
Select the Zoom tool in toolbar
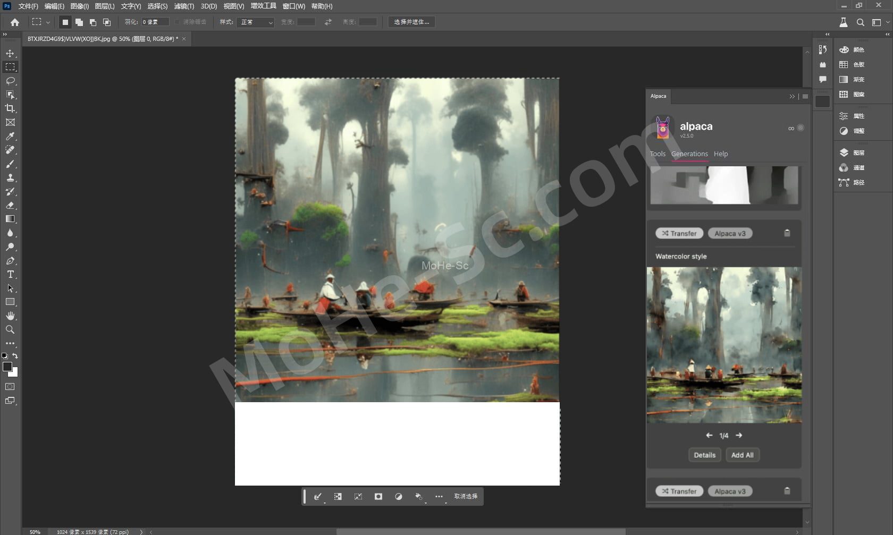pos(10,329)
